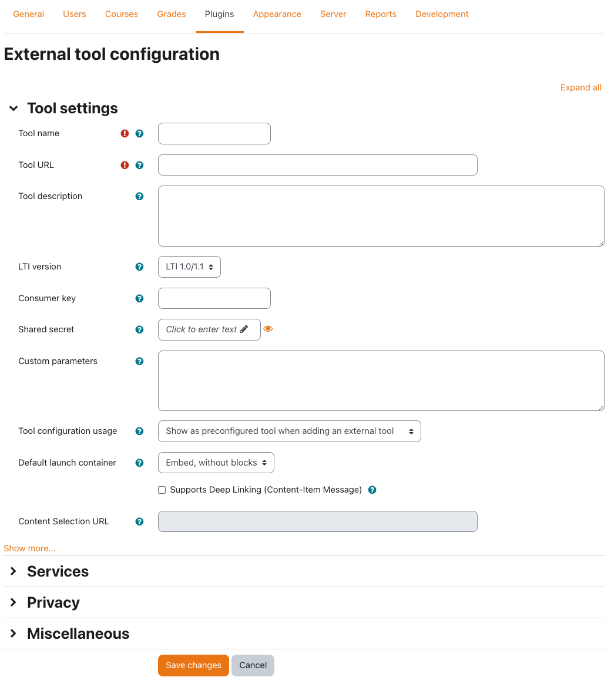
Task: Click the Expand all link
Action: [x=580, y=87]
